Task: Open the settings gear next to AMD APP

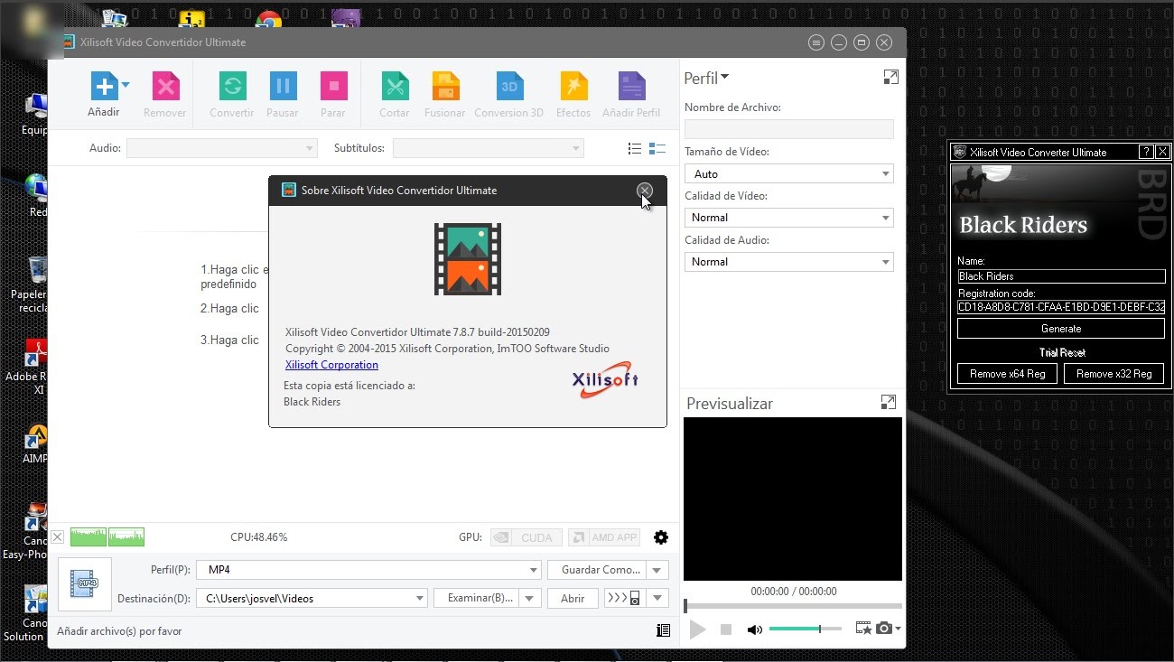Action: [661, 537]
